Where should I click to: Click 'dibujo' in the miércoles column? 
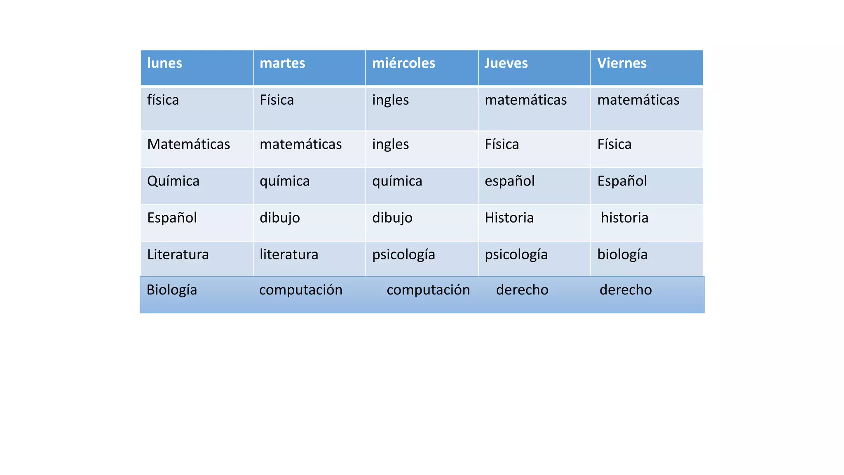pyautogui.click(x=392, y=218)
